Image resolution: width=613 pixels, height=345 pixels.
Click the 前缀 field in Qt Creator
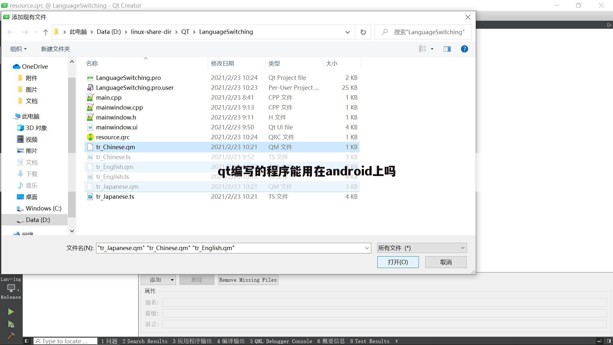(384, 313)
